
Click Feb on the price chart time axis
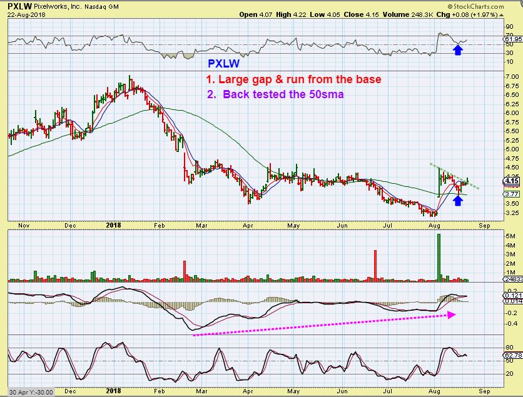pos(160,225)
